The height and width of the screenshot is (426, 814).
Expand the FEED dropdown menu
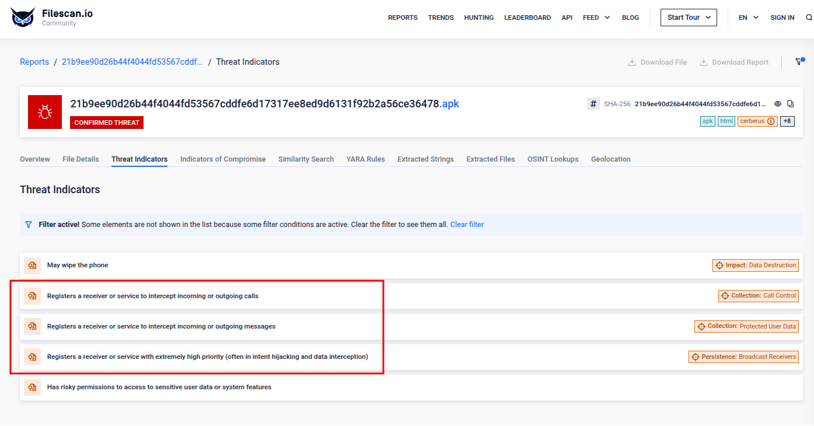point(596,18)
